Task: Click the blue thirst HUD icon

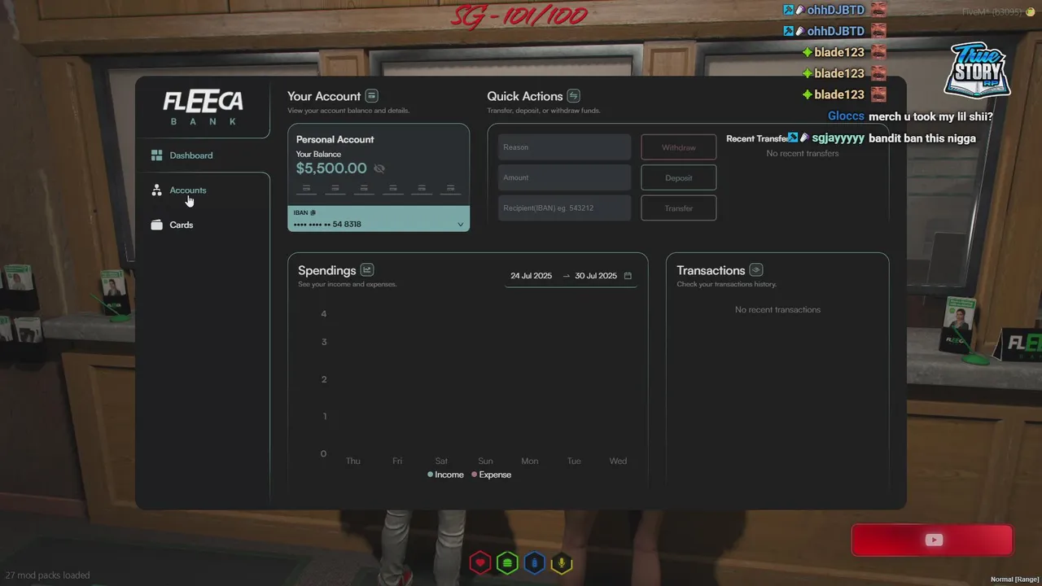Action: click(534, 562)
